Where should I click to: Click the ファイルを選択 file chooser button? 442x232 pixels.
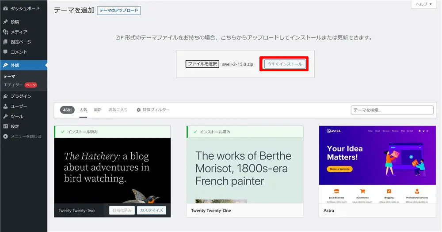pos(202,64)
